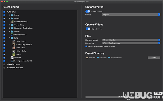Click the Pets folder icon
The image size is (163, 101).
click(12, 38)
